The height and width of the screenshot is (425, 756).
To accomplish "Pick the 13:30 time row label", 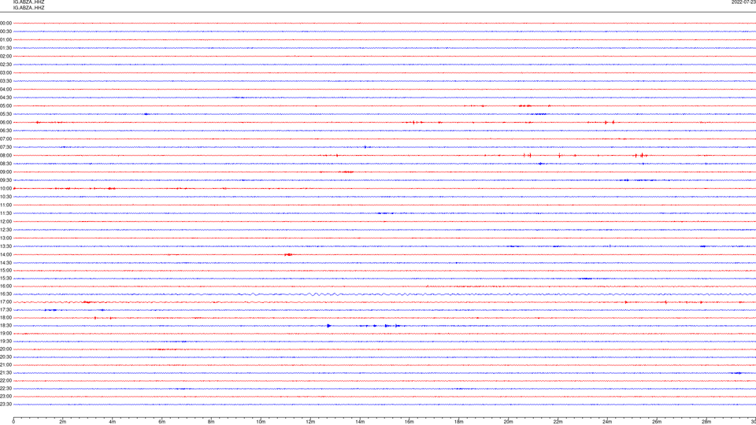I will click(6, 246).
